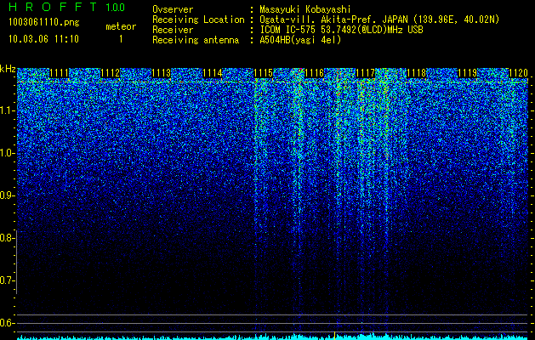Click the 1115 time marker
Image resolution: width=535 pixels, height=340 pixels.
[x=264, y=73]
